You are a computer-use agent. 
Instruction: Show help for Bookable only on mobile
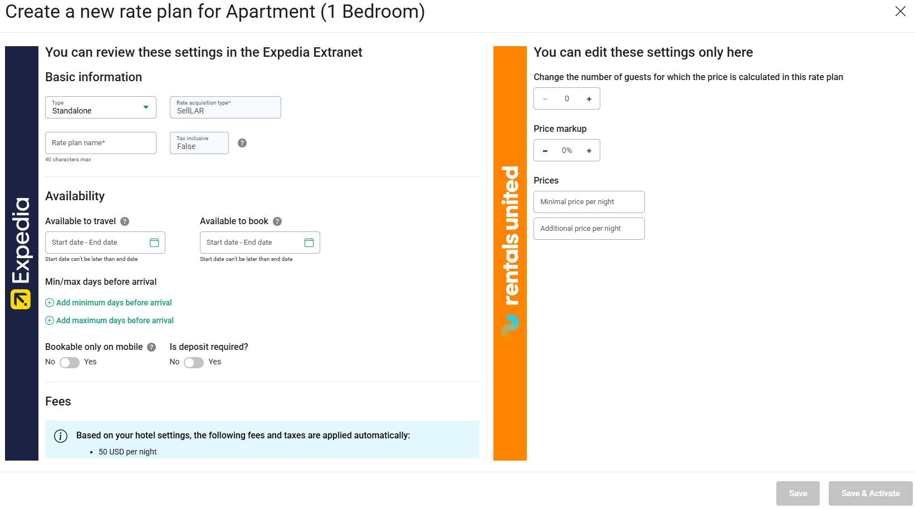pos(151,347)
